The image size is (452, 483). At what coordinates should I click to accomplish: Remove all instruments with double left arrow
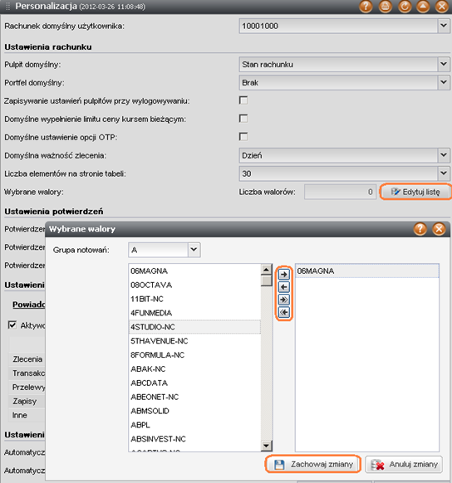[284, 312]
